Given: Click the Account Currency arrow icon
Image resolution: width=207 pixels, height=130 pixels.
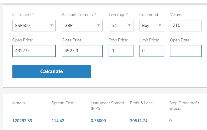Looking at the screenshot, I should pyautogui.click(x=98, y=25).
